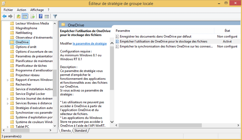242x140 pixels.
Task: Select Planificateur de maintenance in the tree
Action: pyautogui.click(x=34, y=61)
